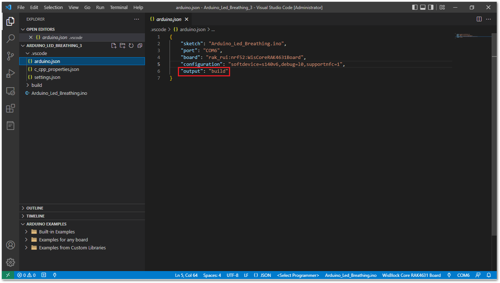Open the Edit menu
The width and height of the screenshot is (500, 283).
[x=34, y=7]
